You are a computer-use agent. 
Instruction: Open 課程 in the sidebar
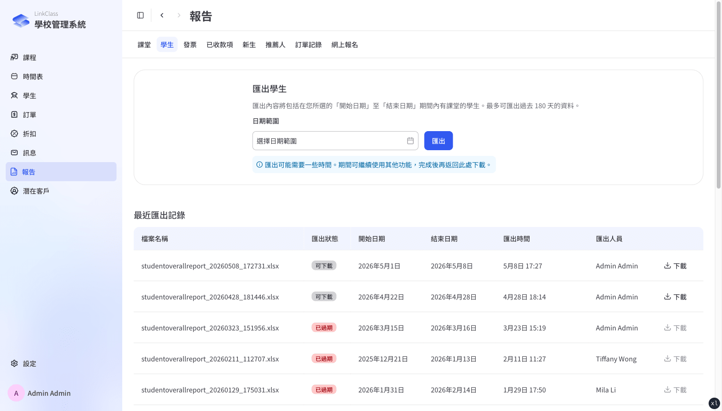[61, 57]
